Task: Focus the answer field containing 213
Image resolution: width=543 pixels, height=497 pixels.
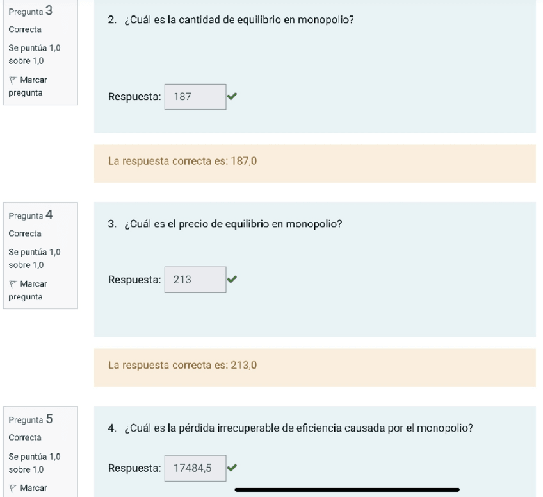Action: pyautogui.click(x=195, y=280)
